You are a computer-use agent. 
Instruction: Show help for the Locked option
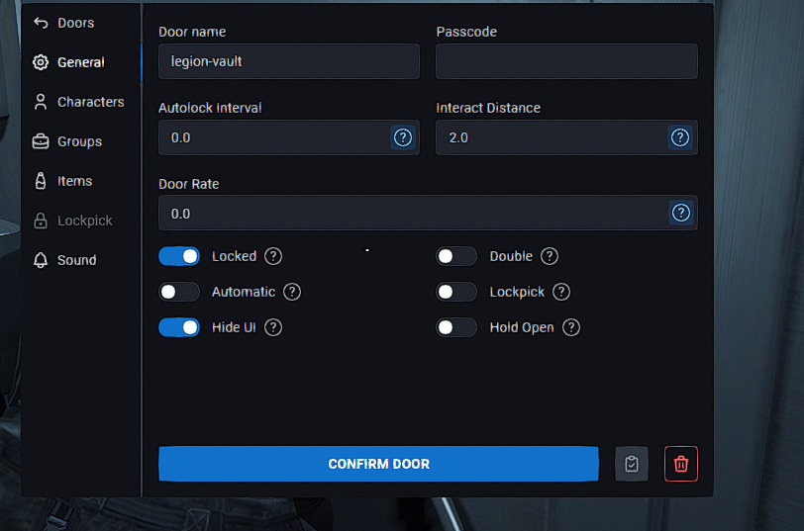273,256
